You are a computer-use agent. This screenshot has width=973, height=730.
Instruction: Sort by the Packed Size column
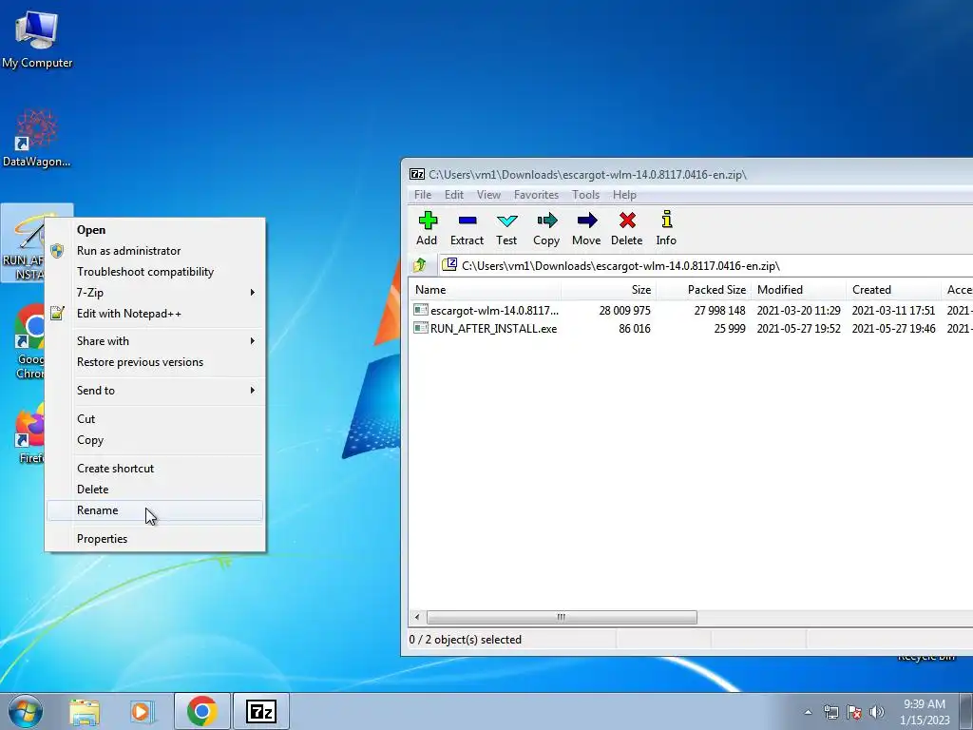pos(704,290)
